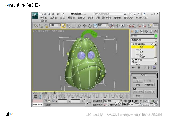The image size is (169, 119).
Task: Open the Display command panel tab
Action: [151, 31]
